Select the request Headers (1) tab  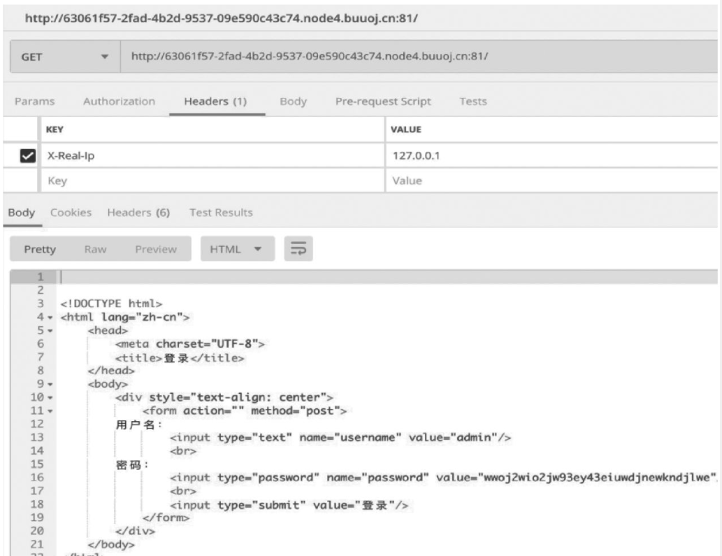[x=215, y=101]
